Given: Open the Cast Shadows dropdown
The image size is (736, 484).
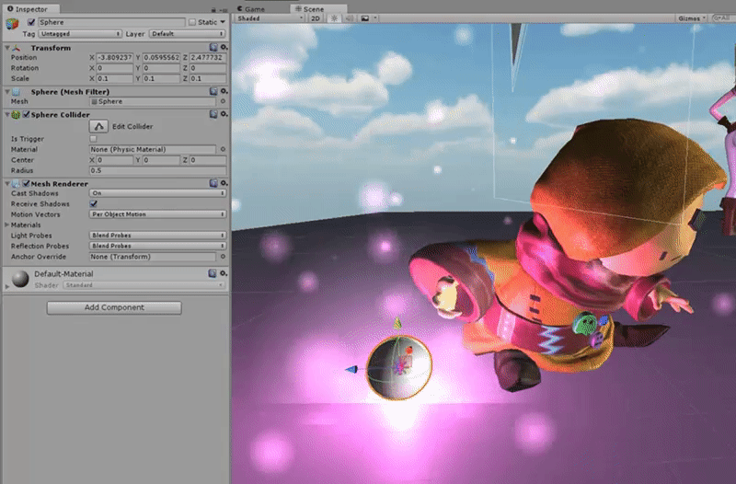Looking at the screenshot, I should 157,193.
